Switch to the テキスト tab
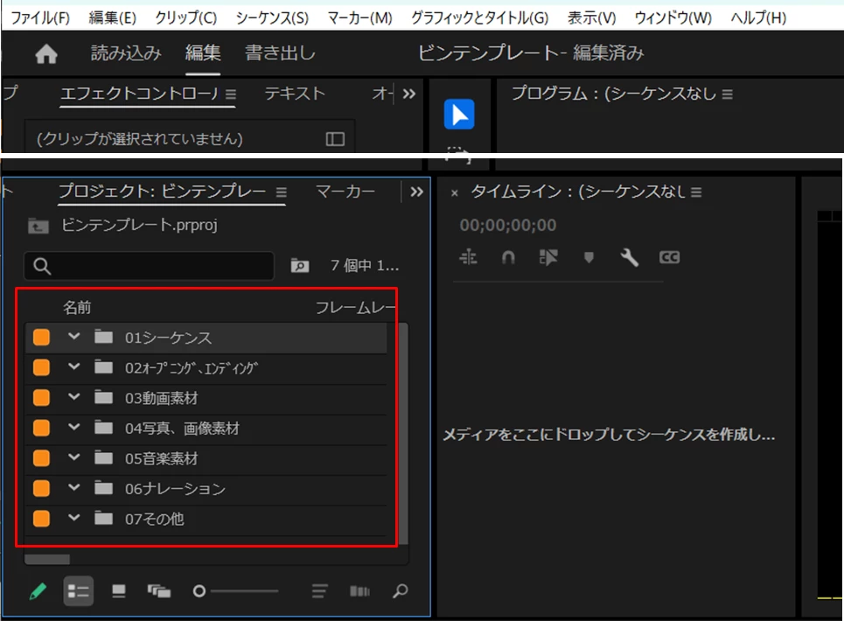Screen dimensions: 844x621 [x=295, y=94]
